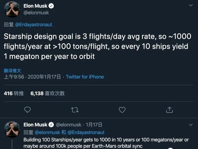Viewport: 198px width, 149px height.
Task: Tap the share upload icon
Action: [x=169, y=110]
